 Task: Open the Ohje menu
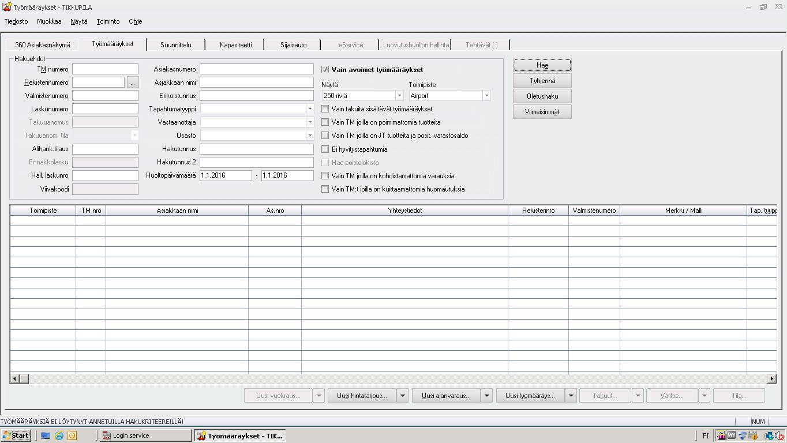pyautogui.click(x=136, y=21)
